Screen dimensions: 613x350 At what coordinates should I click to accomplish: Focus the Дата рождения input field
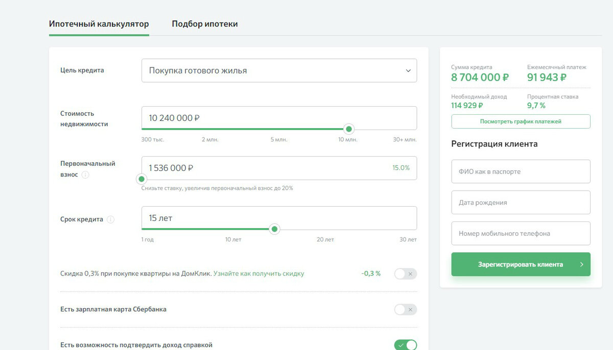pos(521,203)
